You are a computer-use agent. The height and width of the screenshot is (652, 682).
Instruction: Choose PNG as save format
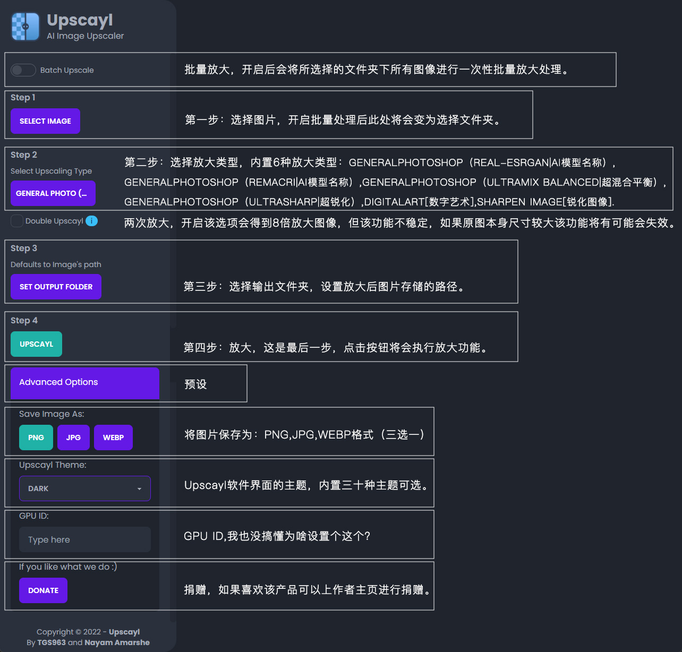point(36,437)
